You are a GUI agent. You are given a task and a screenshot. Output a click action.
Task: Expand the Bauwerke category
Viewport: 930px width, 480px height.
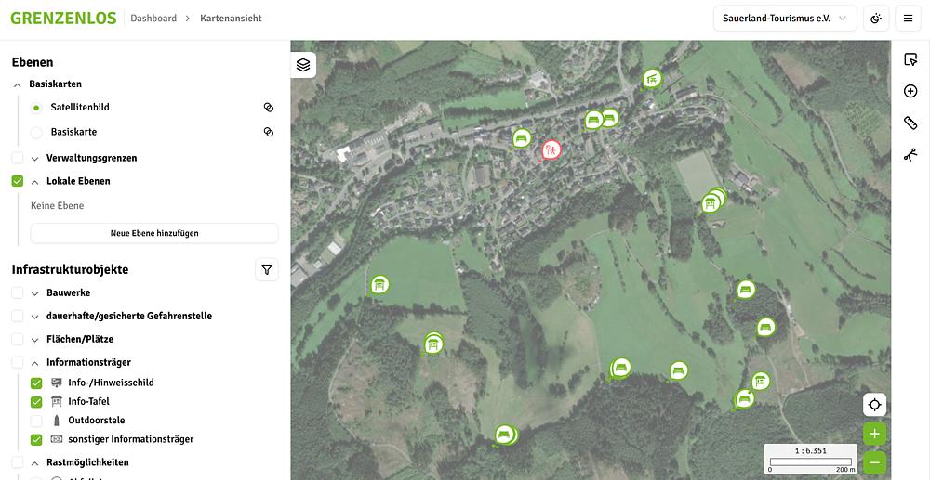tap(35, 293)
